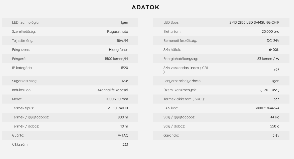
Task: Click the SMD 2835 LED SAMSUNG CHIP value
Action: point(254,22)
